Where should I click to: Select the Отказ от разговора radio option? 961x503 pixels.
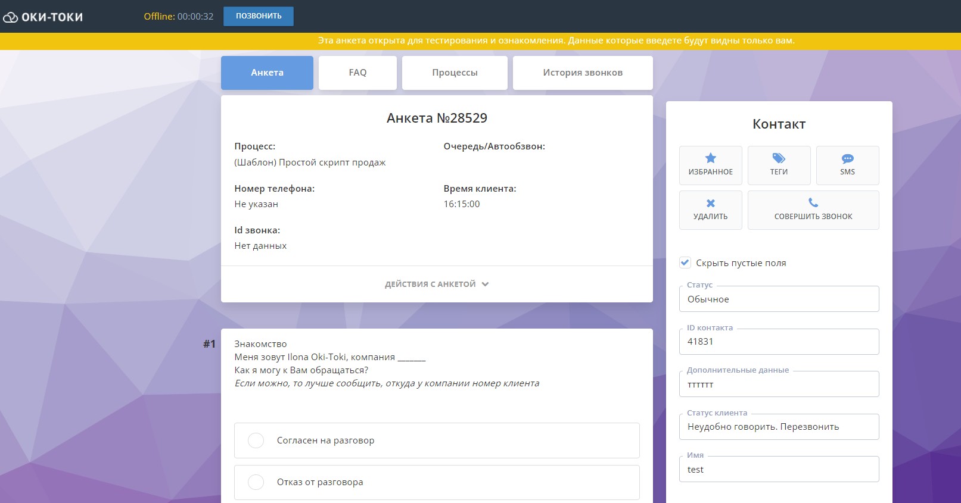click(x=256, y=482)
